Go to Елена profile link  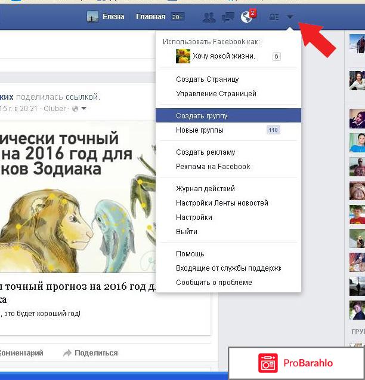coord(113,17)
